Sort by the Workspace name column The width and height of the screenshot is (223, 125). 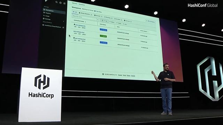click(x=80, y=21)
